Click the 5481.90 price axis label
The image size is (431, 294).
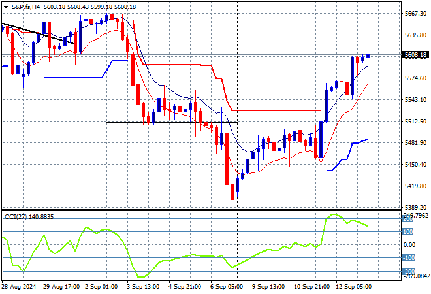click(415, 143)
